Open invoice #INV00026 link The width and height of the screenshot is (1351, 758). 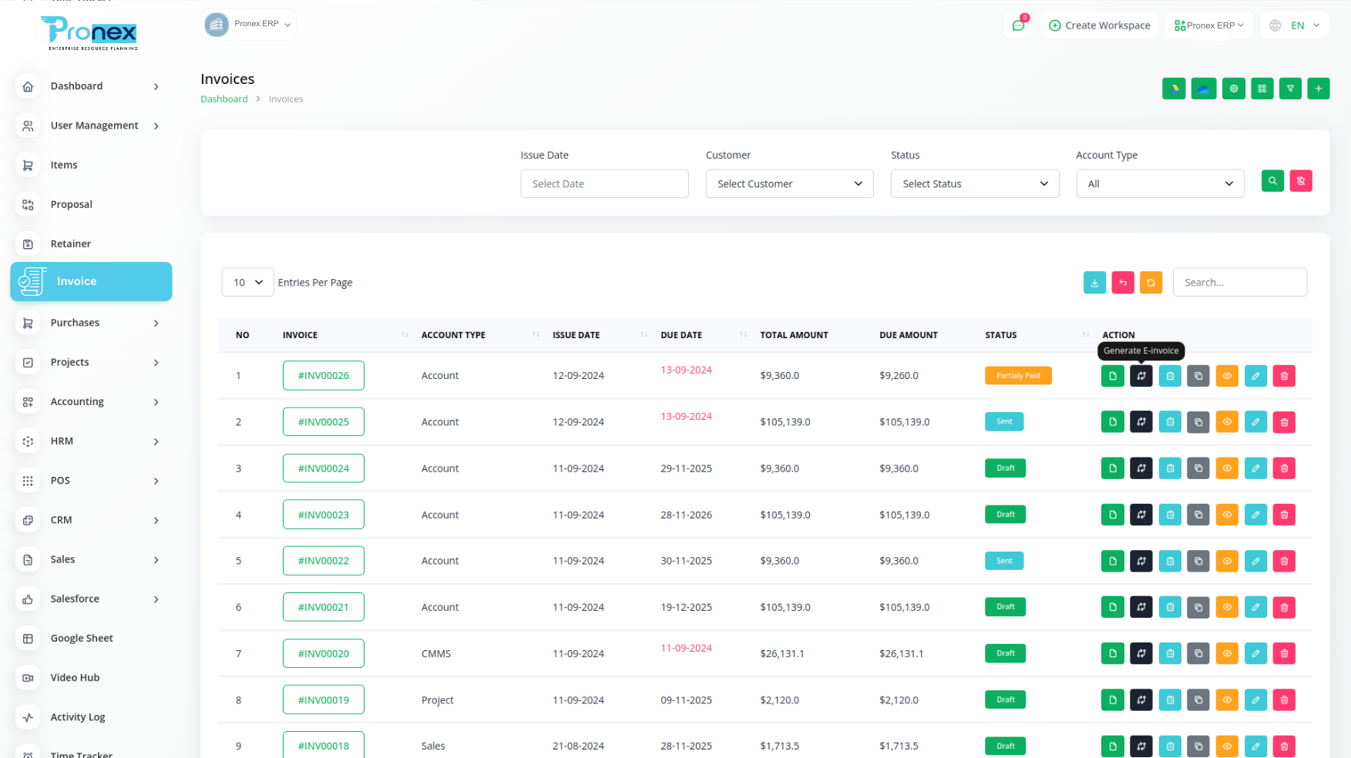point(324,376)
